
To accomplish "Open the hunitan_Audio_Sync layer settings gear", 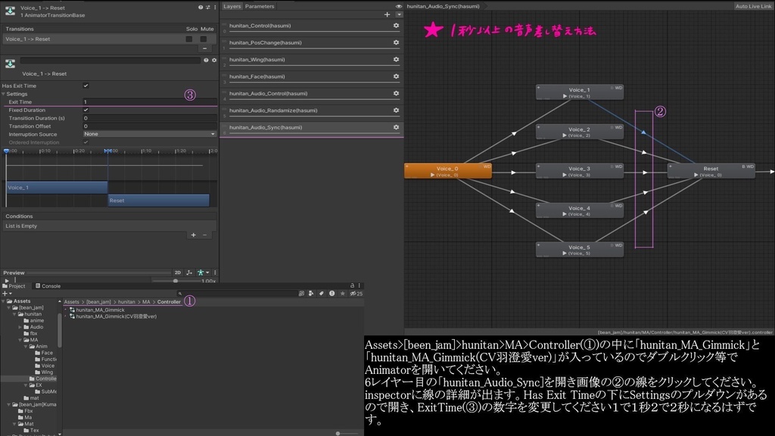I will coord(395,127).
